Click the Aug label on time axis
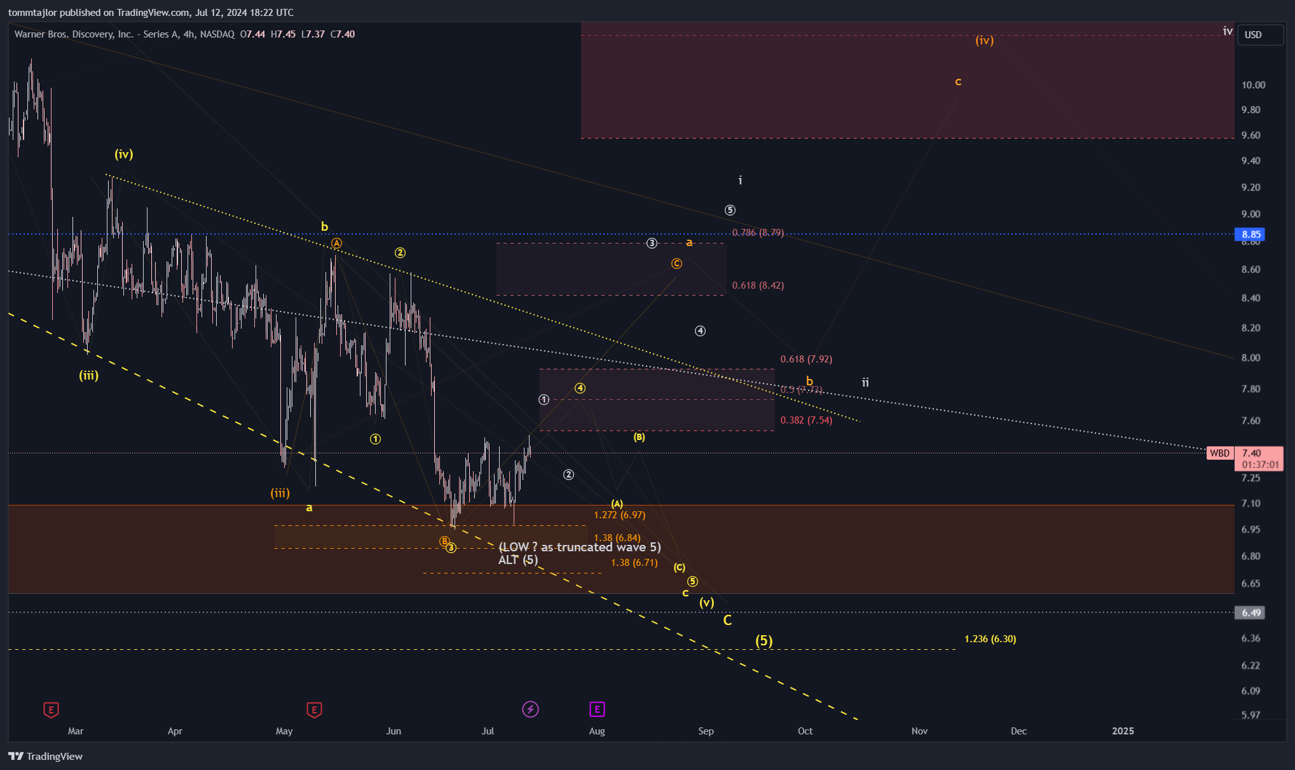 [x=597, y=731]
